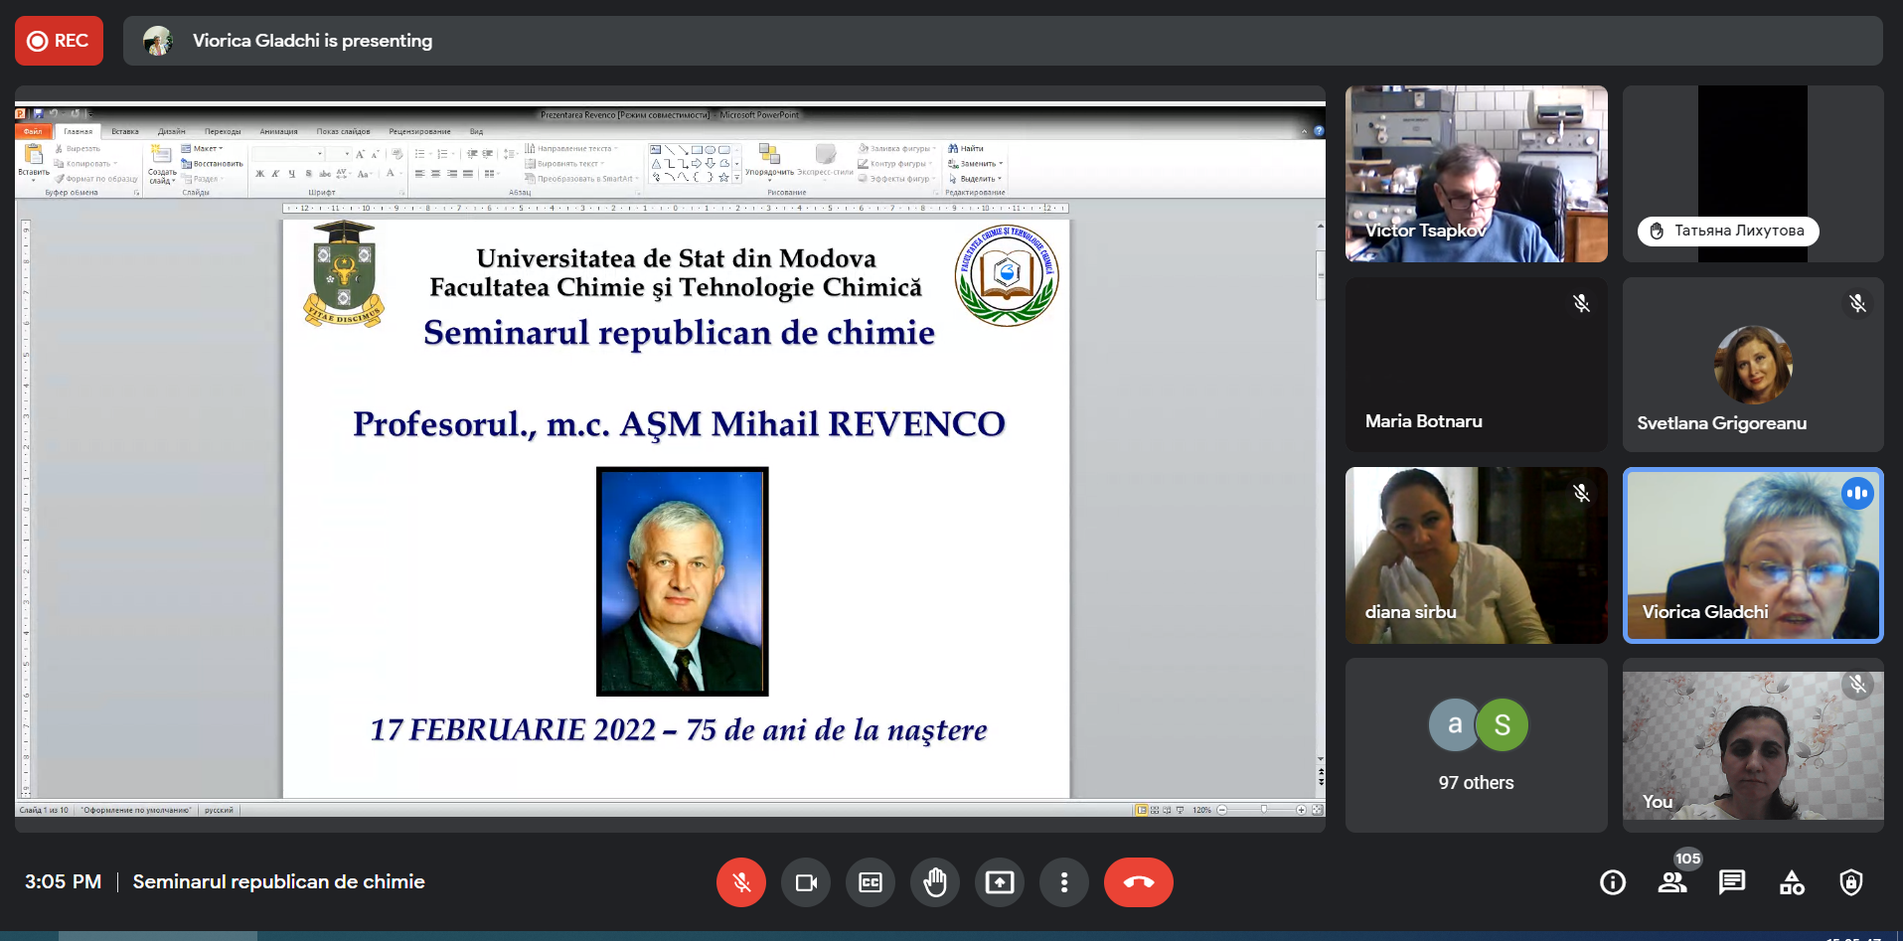Select Viorica Gladchi's video tile
Image resolution: width=1903 pixels, height=941 pixels.
[x=1753, y=555]
